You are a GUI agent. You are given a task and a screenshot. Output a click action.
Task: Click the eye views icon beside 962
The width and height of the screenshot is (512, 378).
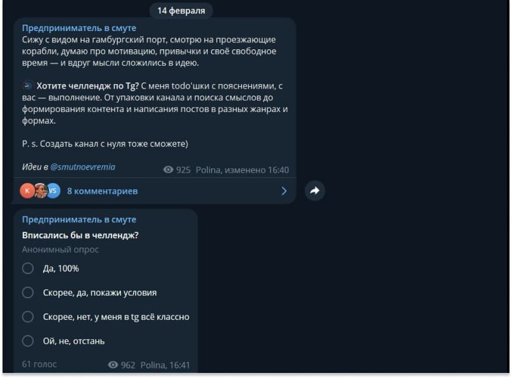tap(113, 365)
